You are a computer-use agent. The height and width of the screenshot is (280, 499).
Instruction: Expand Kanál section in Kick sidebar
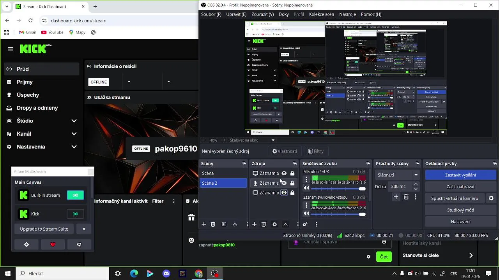coord(74,134)
